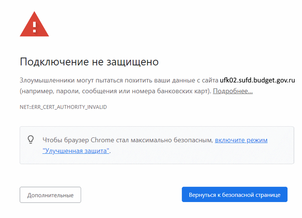Follow the "Улучшенная защита" link

point(76,151)
